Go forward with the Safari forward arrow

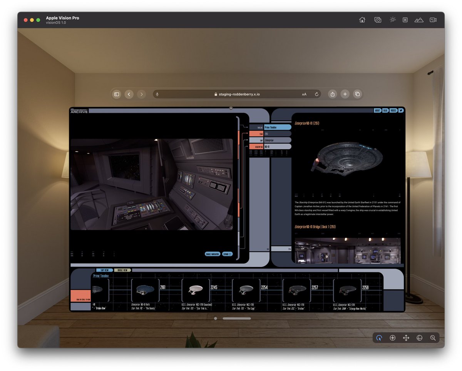[141, 94]
